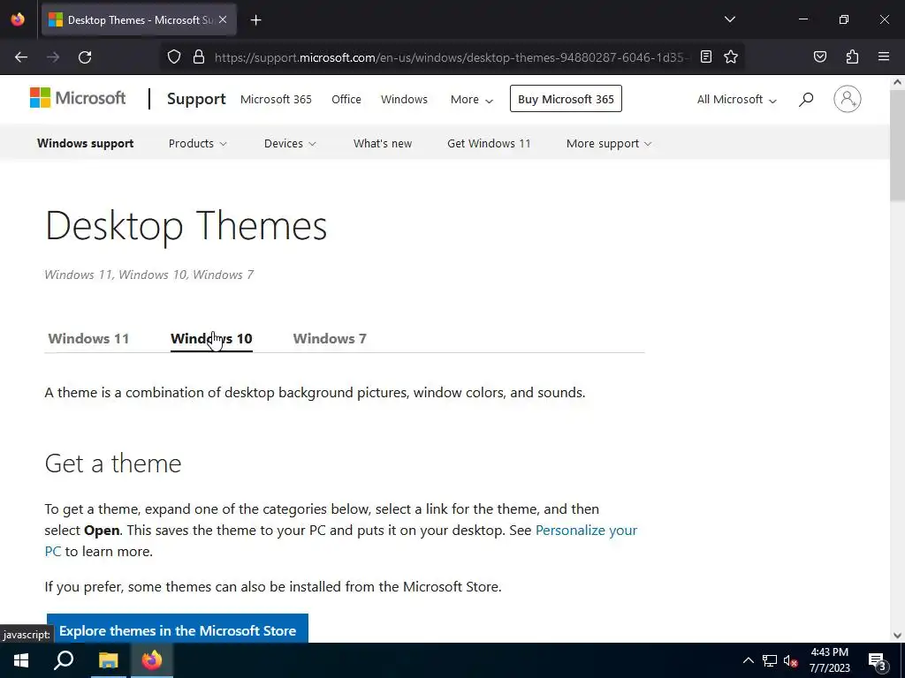Image resolution: width=905 pixels, height=678 pixels.
Task: Click the sign-in account avatar
Action: tap(848, 99)
